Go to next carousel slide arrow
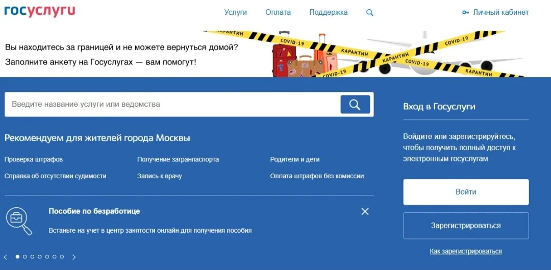Screen dimensions: 551x270 74,257
